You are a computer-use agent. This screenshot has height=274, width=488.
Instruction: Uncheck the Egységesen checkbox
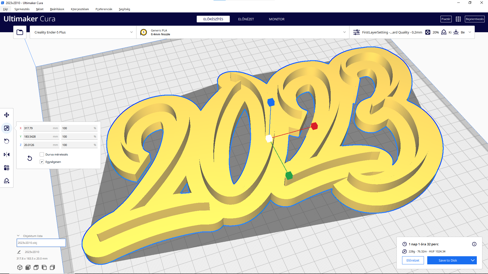(x=42, y=162)
